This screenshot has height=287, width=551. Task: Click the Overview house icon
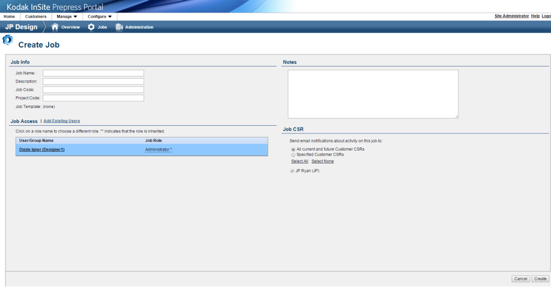55,27
